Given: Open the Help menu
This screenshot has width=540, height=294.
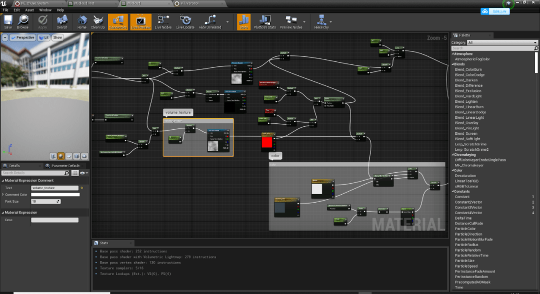Looking at the screenshot, I should (x=60, y=10).
